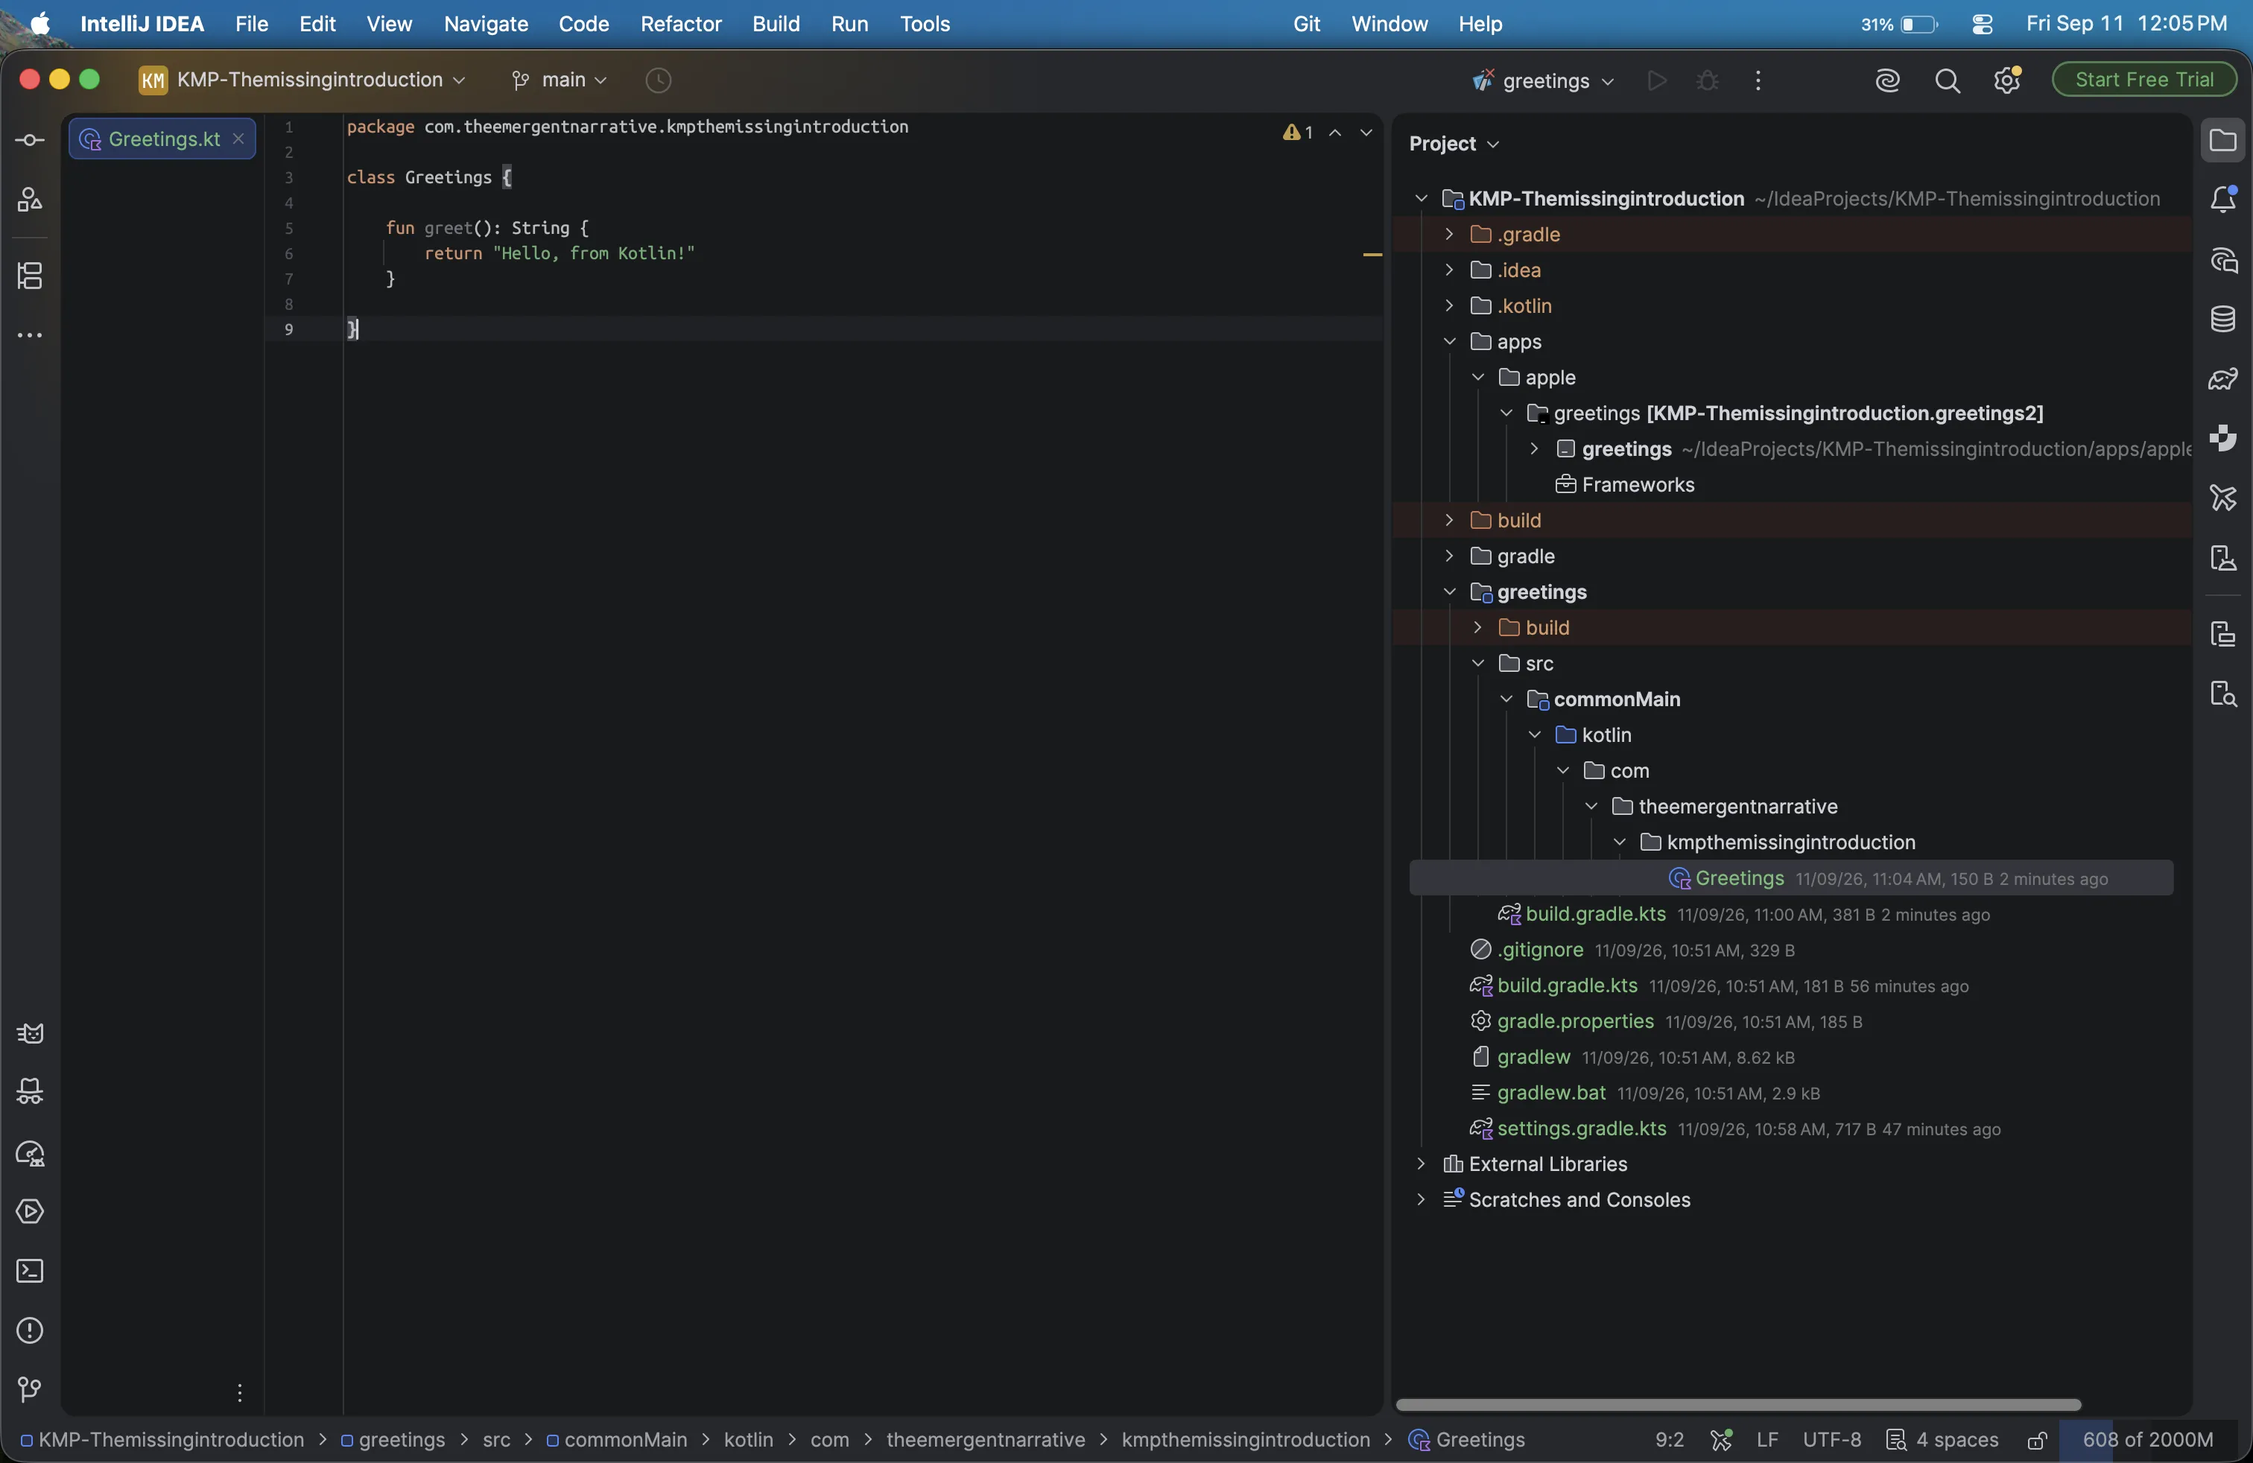The image size is (2253, 1463).
Task: Go to previous highlighted problem arrow
Action: click(1335, 133)
